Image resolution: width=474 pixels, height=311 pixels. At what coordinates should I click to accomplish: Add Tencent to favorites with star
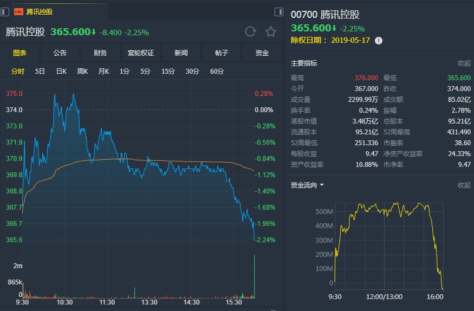point(270,31)
